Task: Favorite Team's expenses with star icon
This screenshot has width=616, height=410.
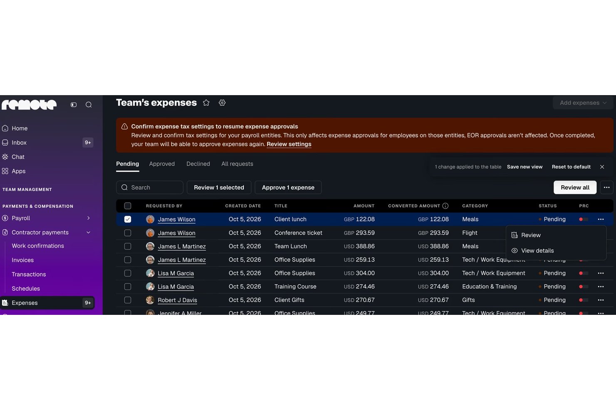Action: (x=206, y=103)
